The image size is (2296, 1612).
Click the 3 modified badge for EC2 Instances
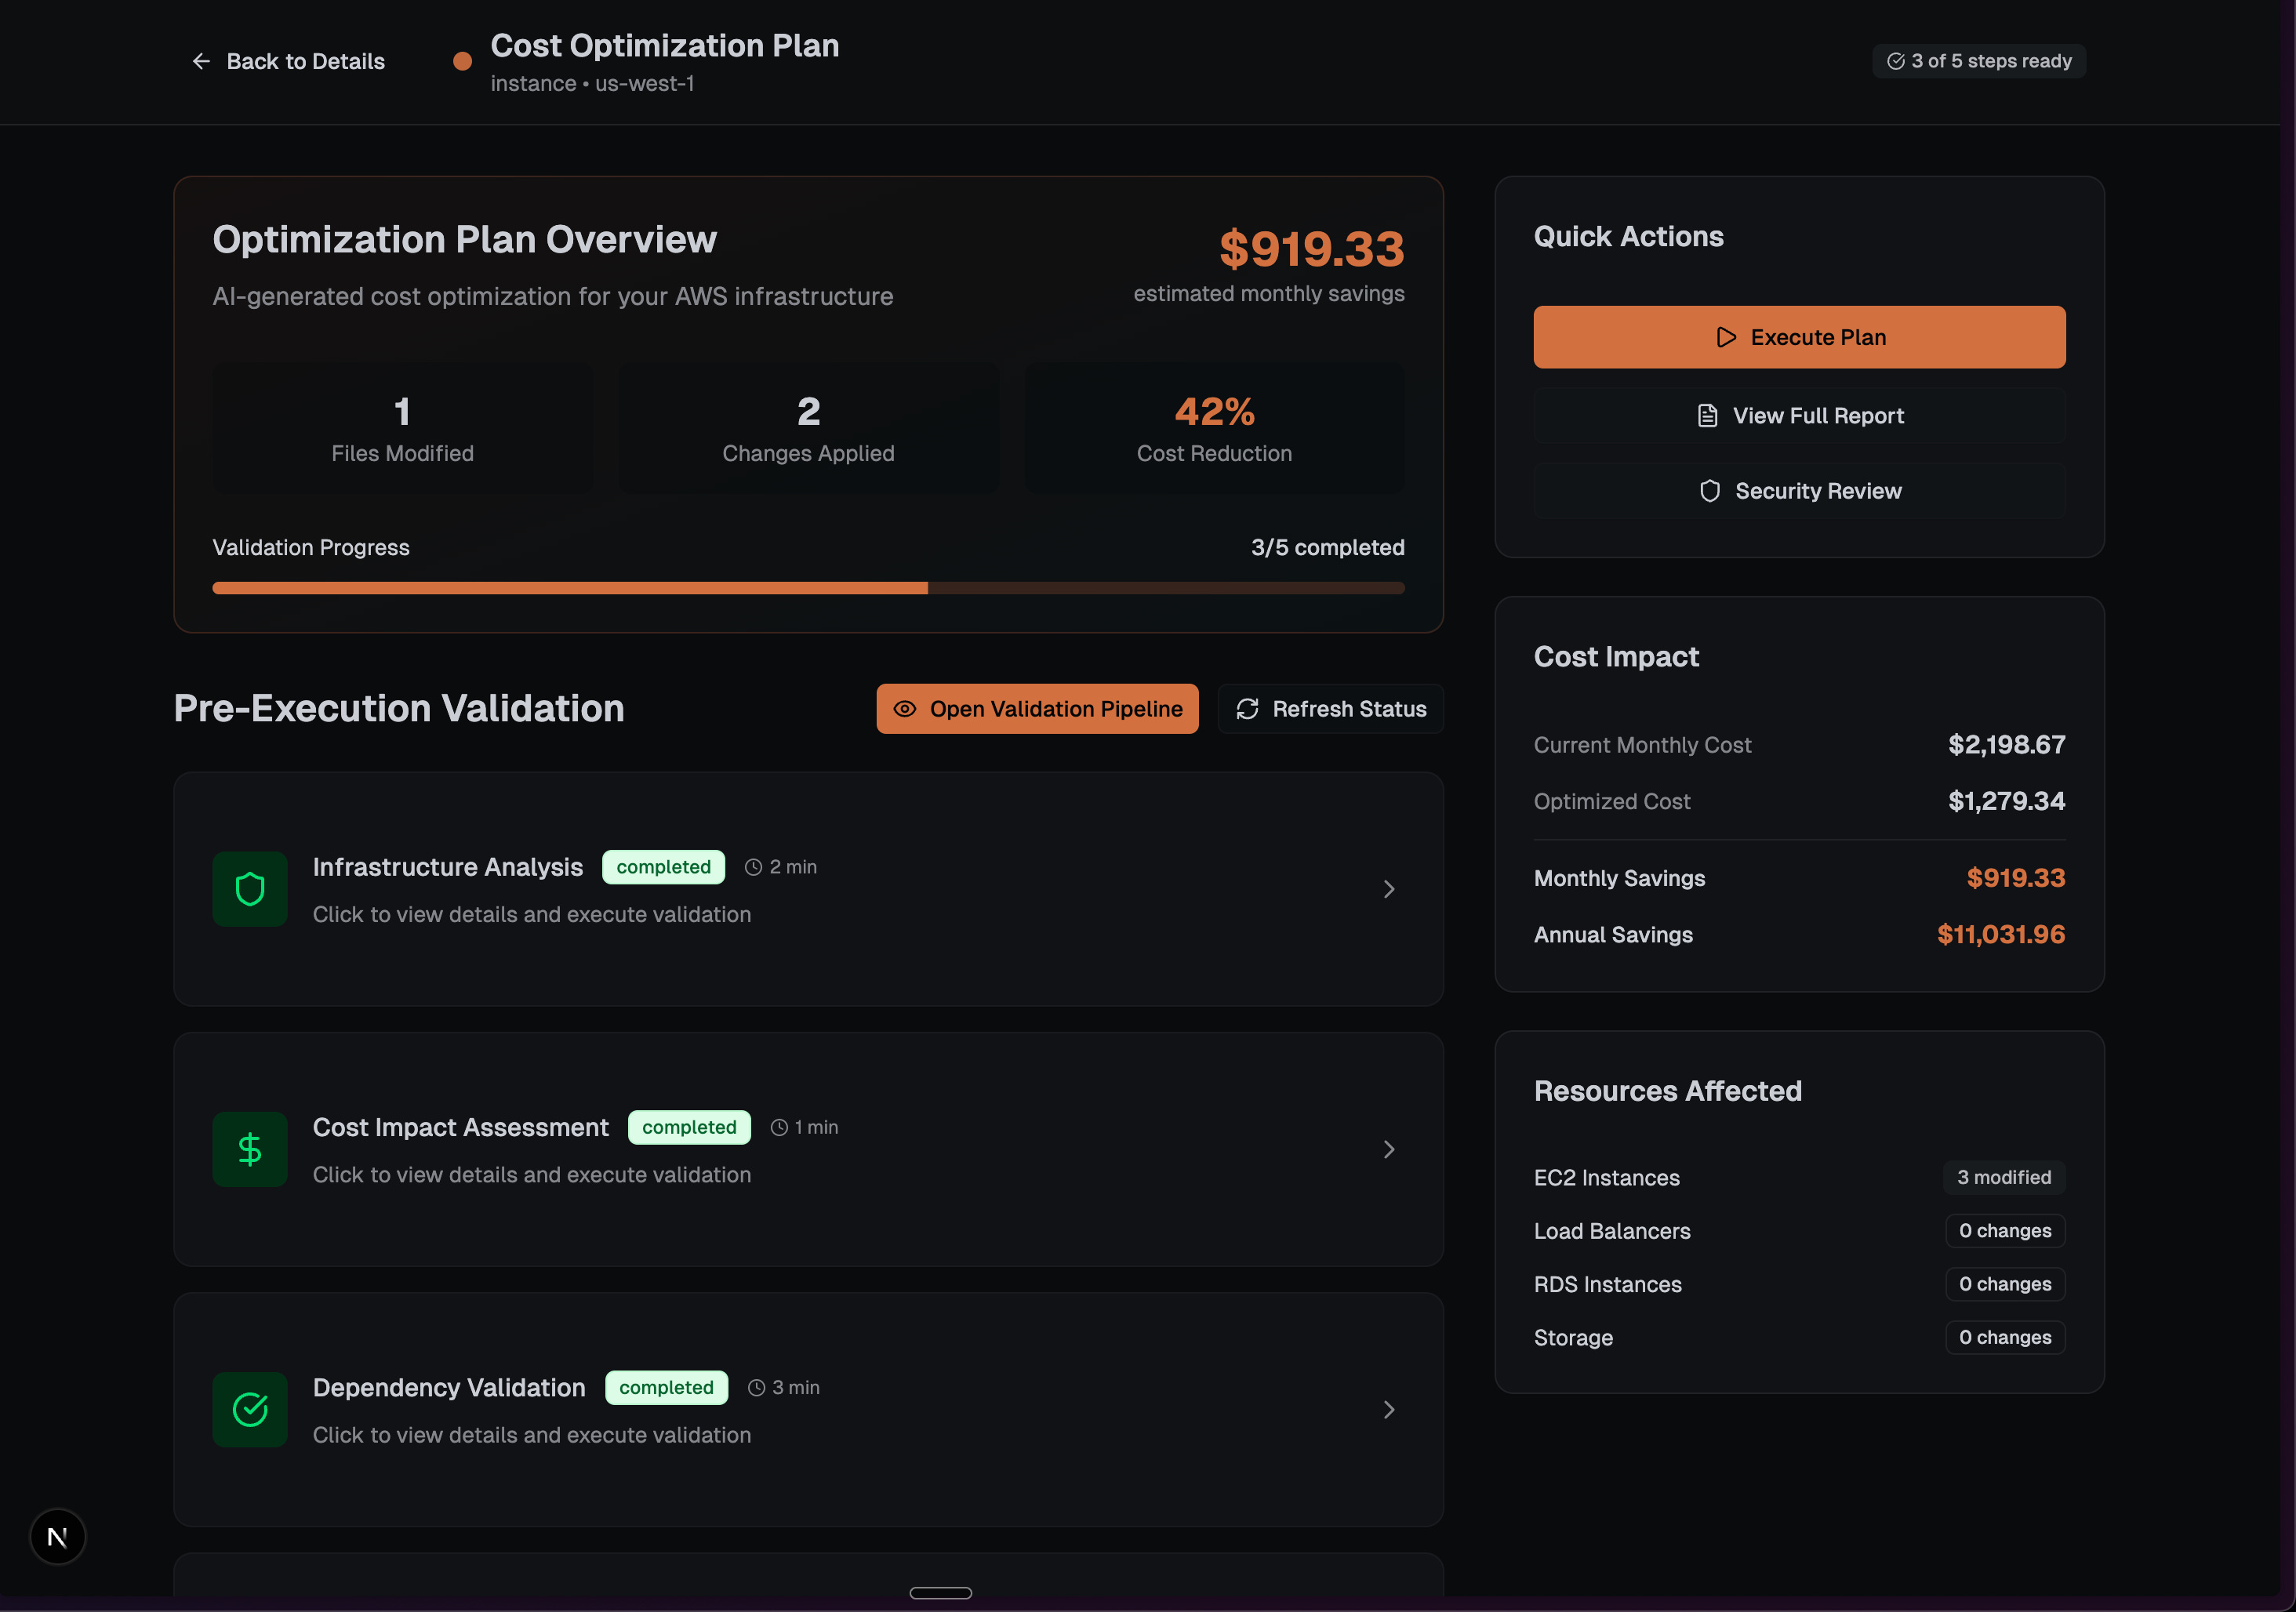[2003, 1177]
